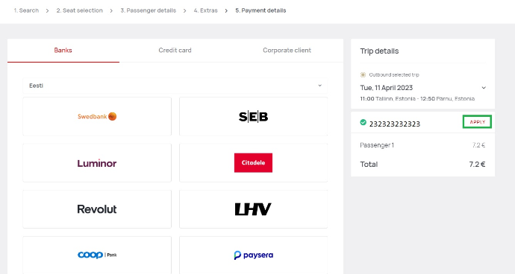Choose Swedbank as the payment bank
Image resolution: width=515 pixels, height=274 pixels.
(x=97, y=116)
